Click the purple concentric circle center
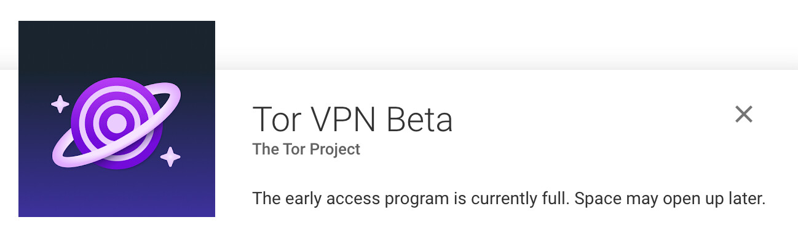The width and height of the screenshot is (798, 244). click(x=116, y=124)
